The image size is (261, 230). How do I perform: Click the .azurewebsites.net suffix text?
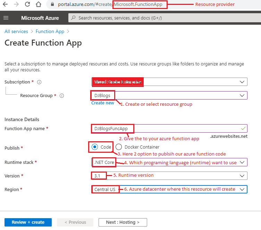tap(228, 136)
